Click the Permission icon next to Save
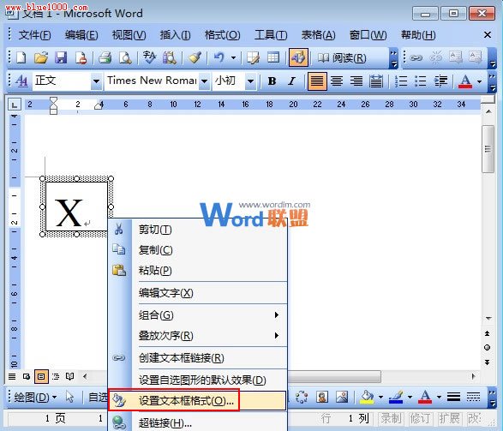 pos(81,57)
